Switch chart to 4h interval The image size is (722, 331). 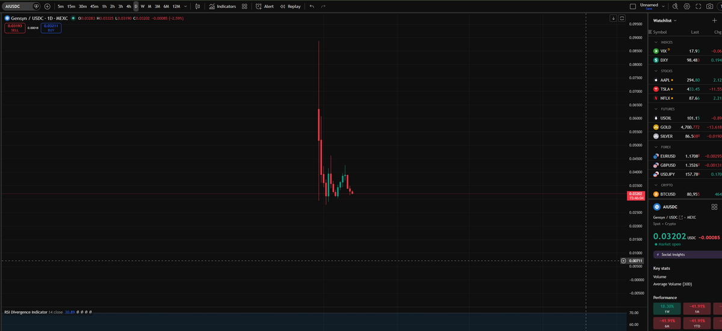point(128,6)
